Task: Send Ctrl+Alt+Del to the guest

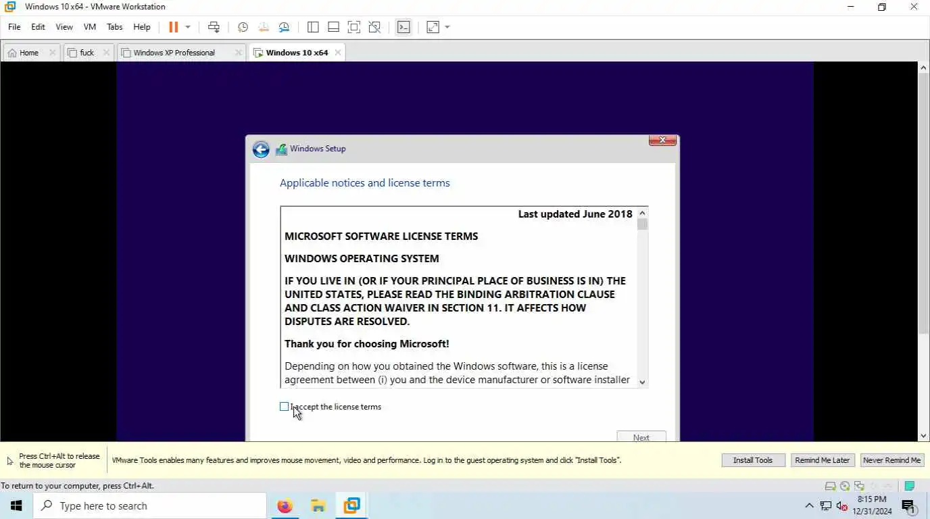Action: (214, 27)
